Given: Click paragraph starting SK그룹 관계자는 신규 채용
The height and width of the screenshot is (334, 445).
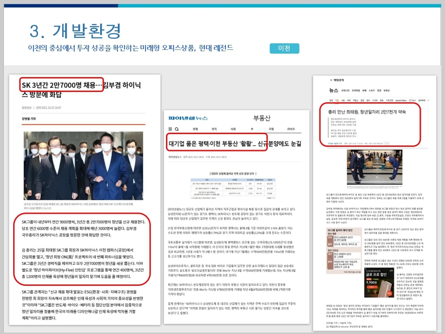Looking at the screenshot, I should click(x=82, y=305).
